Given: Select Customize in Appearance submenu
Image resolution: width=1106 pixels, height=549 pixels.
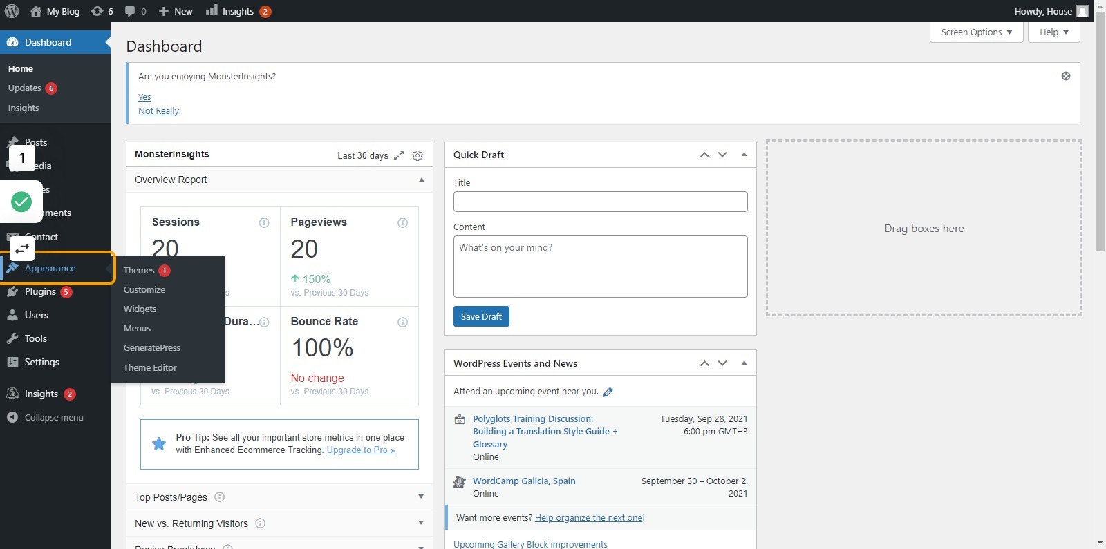Looking at the screenshot, I should [144, 289].
